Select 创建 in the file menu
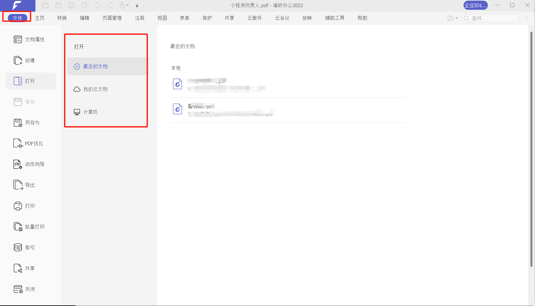 31,60
